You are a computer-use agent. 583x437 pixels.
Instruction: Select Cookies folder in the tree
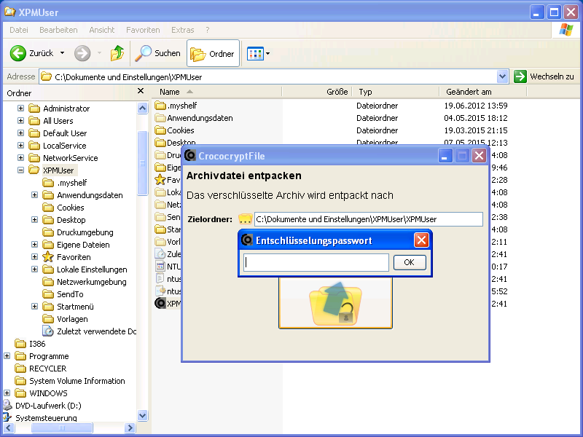pos(63,208)
